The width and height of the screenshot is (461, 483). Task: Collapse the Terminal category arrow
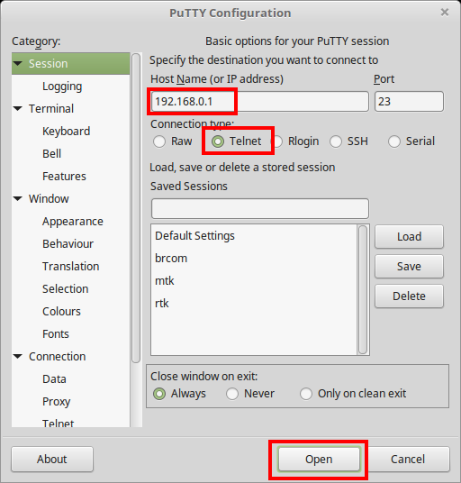click(x=18, y=108)
